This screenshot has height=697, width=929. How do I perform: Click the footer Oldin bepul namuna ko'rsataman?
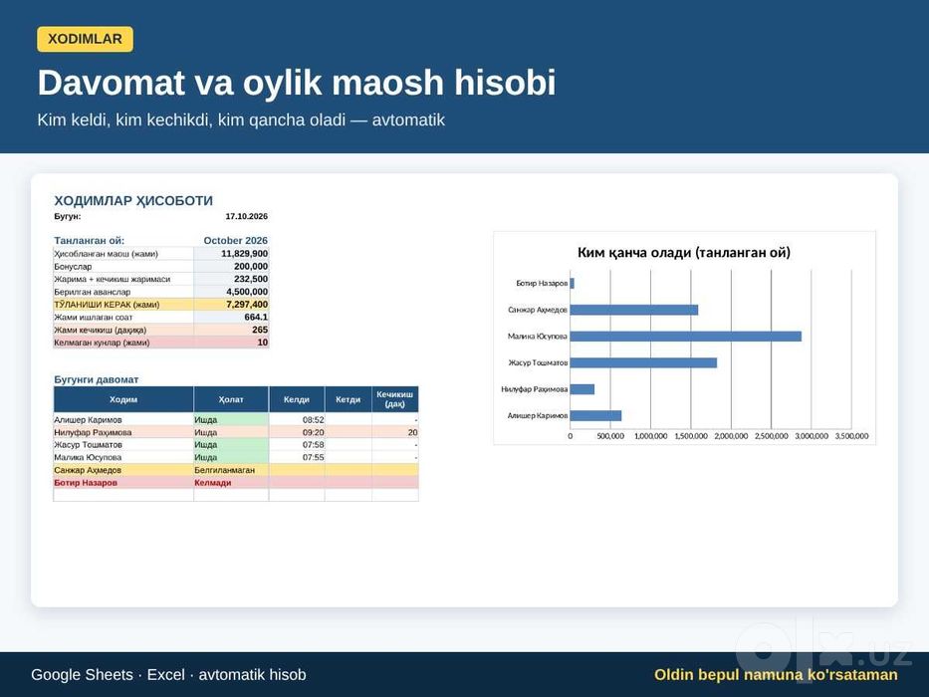pyautogui.click(x=776, y=674)
